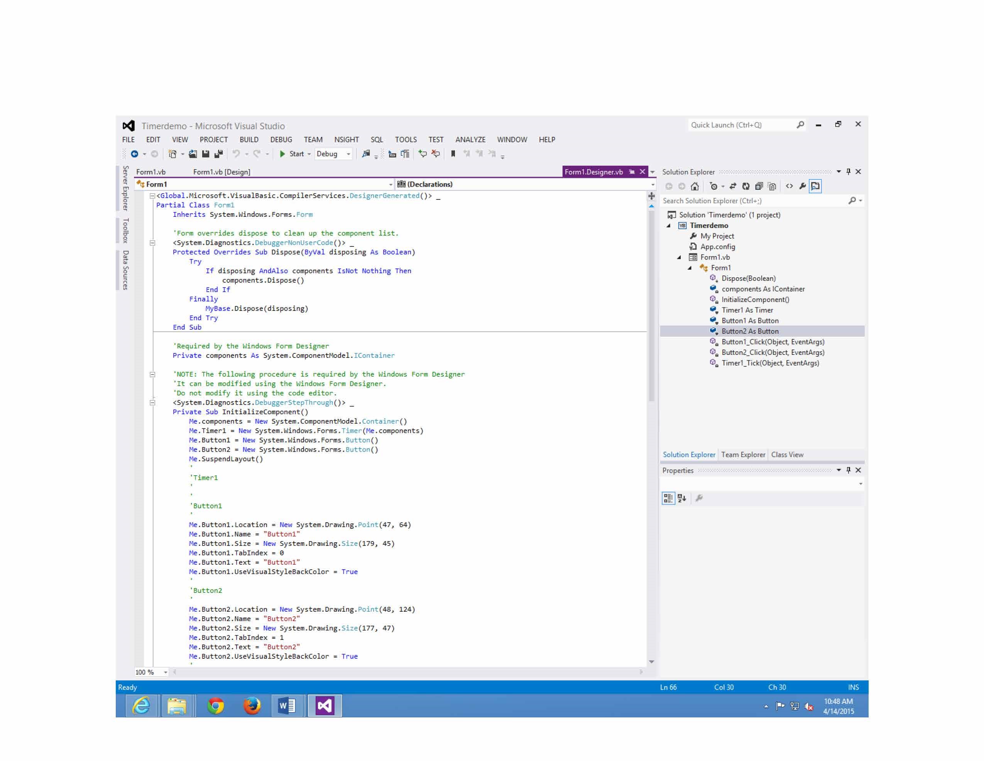
Task: Open the zoom percentage dropdown
Action: click(166, 672)
